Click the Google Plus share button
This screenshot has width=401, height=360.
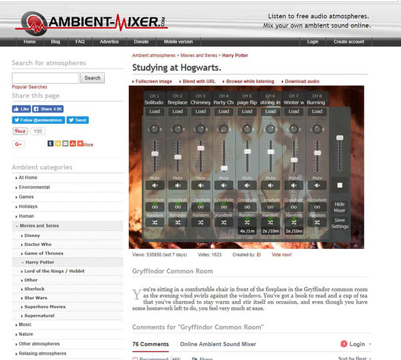19,144
